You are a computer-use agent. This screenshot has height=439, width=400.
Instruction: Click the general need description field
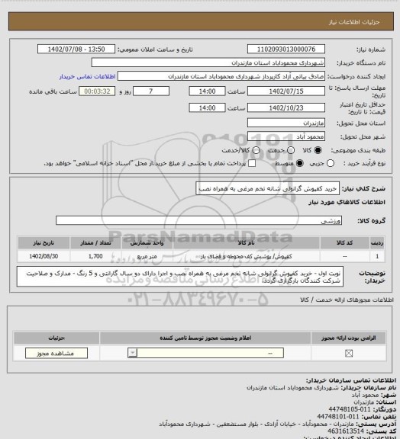point(268,188)
